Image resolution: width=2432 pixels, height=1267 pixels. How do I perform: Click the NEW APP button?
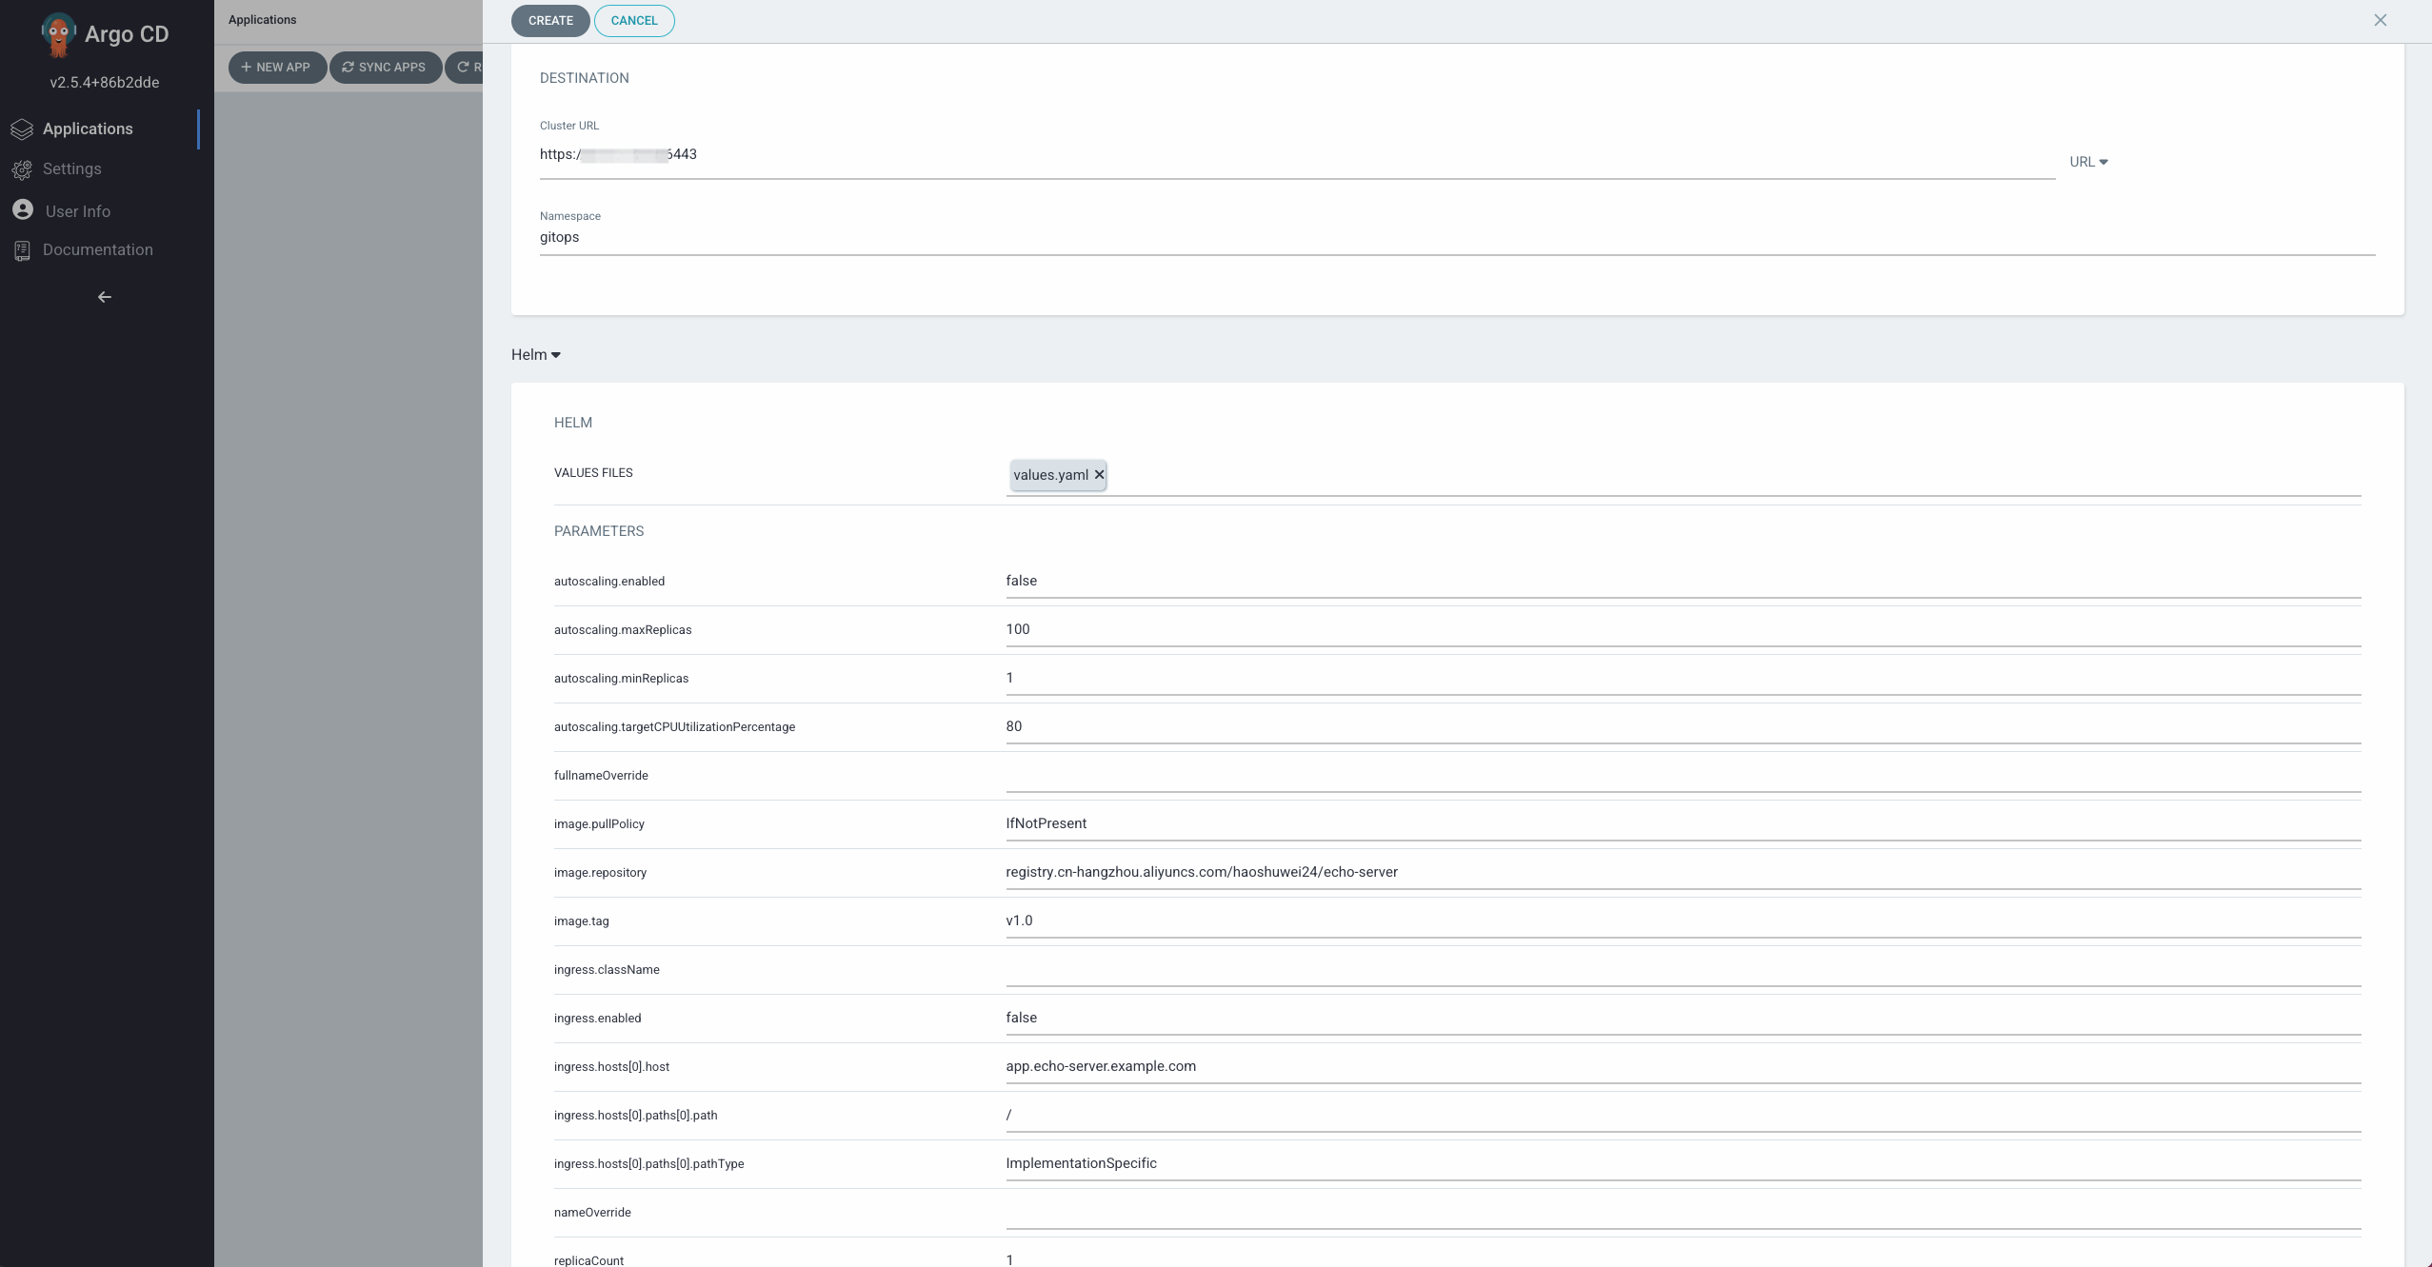coord(276,68)
